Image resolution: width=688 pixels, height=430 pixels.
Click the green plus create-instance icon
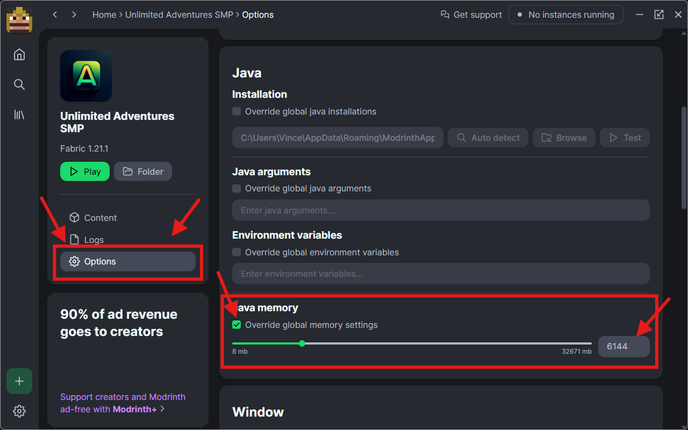[19, 381]
